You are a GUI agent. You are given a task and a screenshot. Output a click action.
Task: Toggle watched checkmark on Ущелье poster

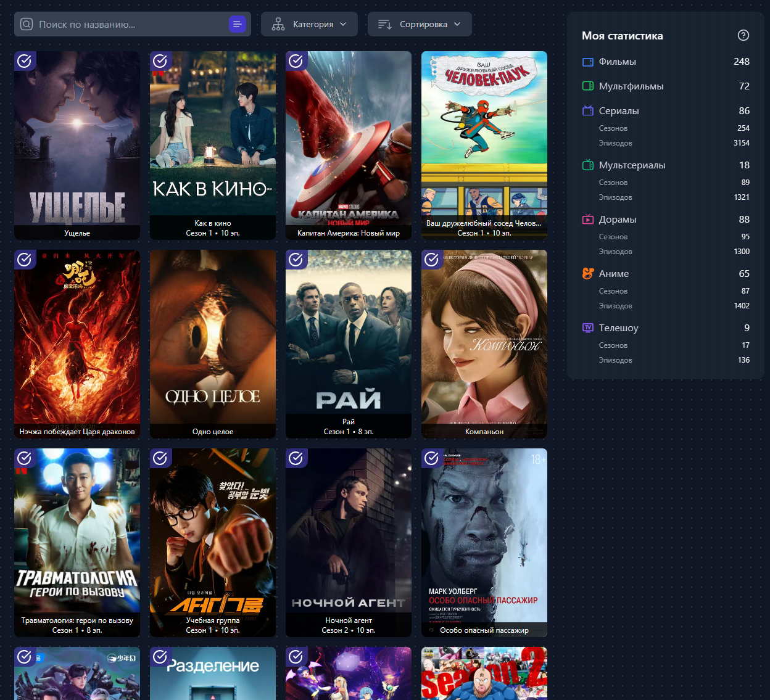click(x=25, y=61)
